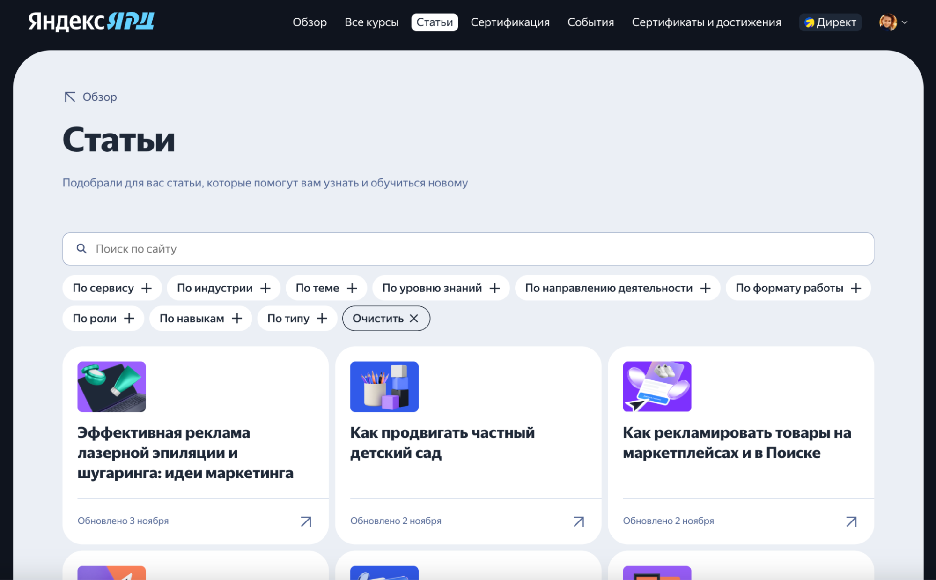Click the X icon on the Очистить chip

pos(414,318)
